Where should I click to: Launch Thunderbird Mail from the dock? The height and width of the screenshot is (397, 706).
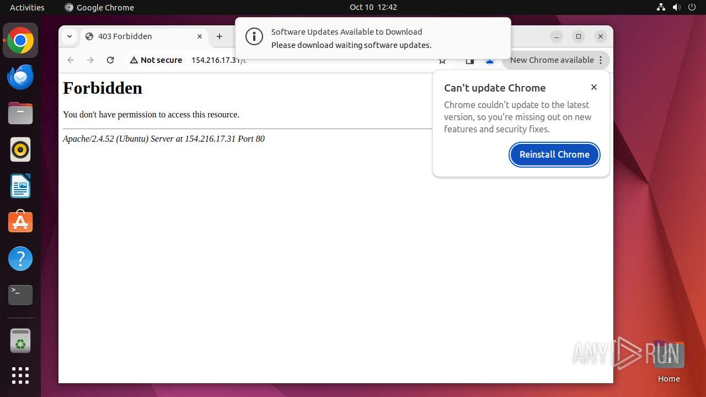tap(20, 77)
